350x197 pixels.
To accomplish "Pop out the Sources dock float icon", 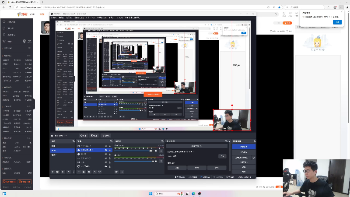I will point(111,141).
